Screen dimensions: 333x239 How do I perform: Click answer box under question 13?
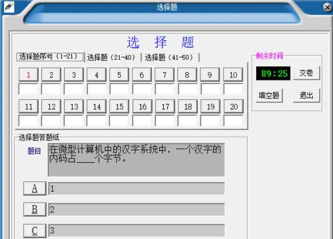point(74,121)
